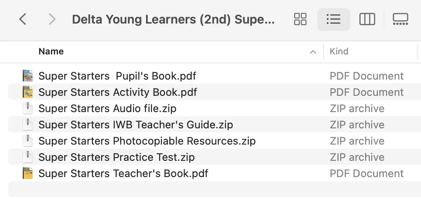Switch to column view

point(367,19)
